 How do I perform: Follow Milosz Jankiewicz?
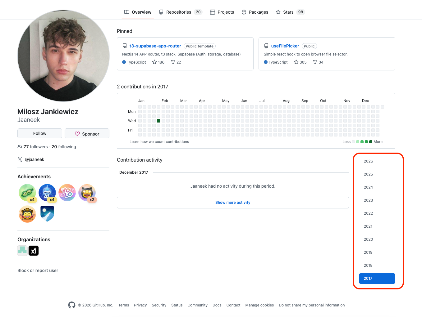(40, 133)
